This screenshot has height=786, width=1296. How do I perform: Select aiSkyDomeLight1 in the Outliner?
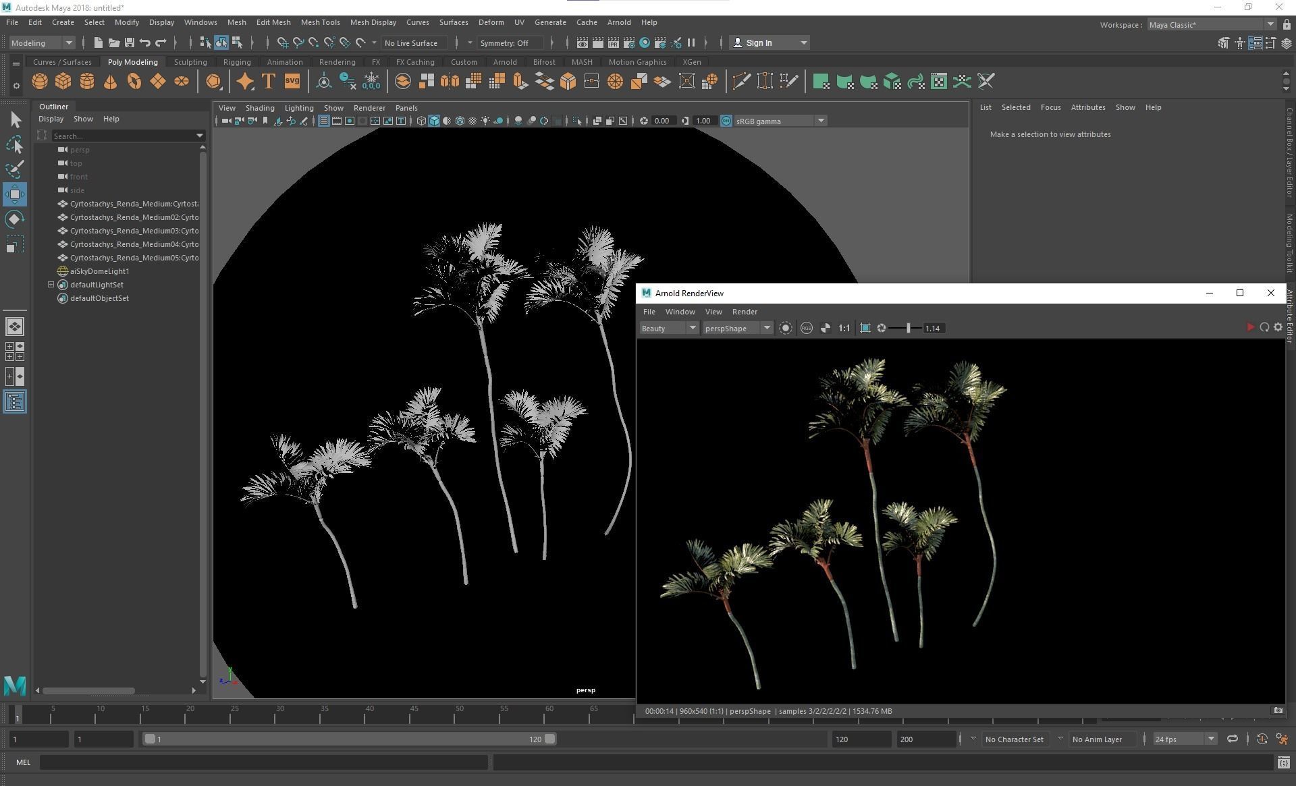tap(99, 271)
